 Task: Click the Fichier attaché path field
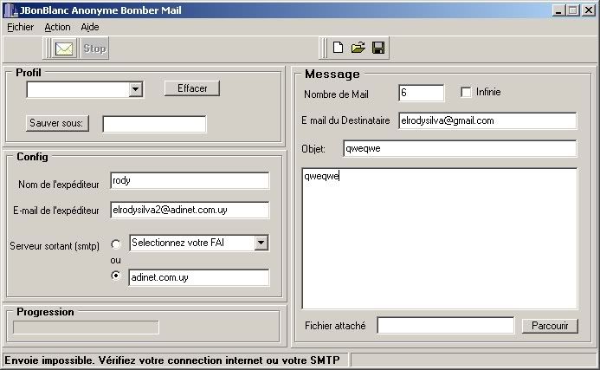[446, 326]
